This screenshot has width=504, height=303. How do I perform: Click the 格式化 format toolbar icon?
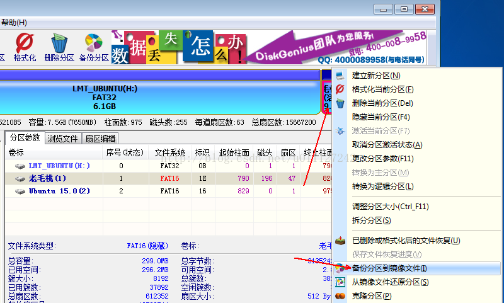(25, 47)
